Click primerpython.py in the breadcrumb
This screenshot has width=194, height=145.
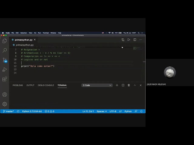pos(25,45)
